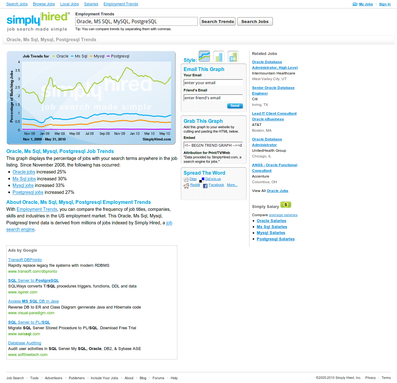This screenshot has height=383, width=397.
Task: Focus the Friend's Email input field
Action: 213,98
